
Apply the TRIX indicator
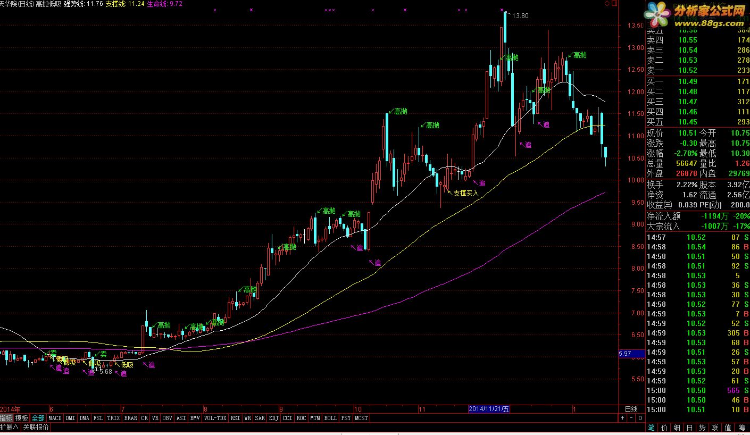114,418
